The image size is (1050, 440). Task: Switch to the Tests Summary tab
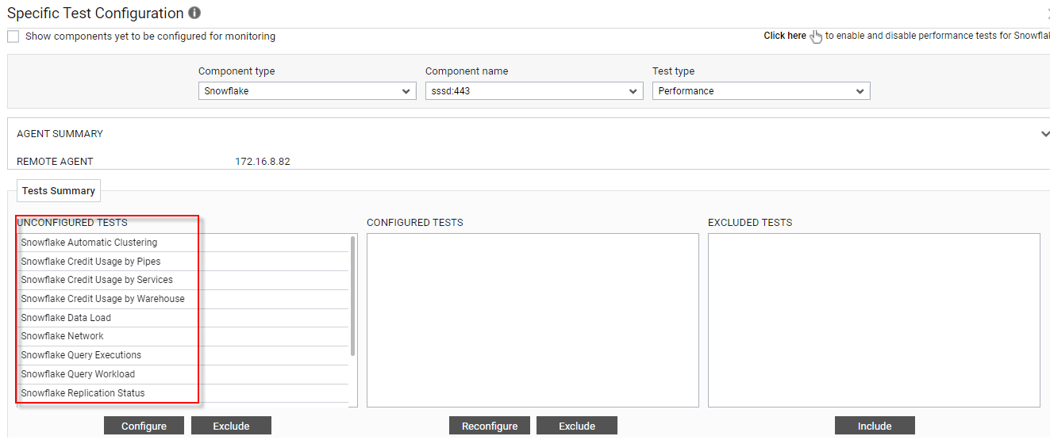tap(59, 191)
